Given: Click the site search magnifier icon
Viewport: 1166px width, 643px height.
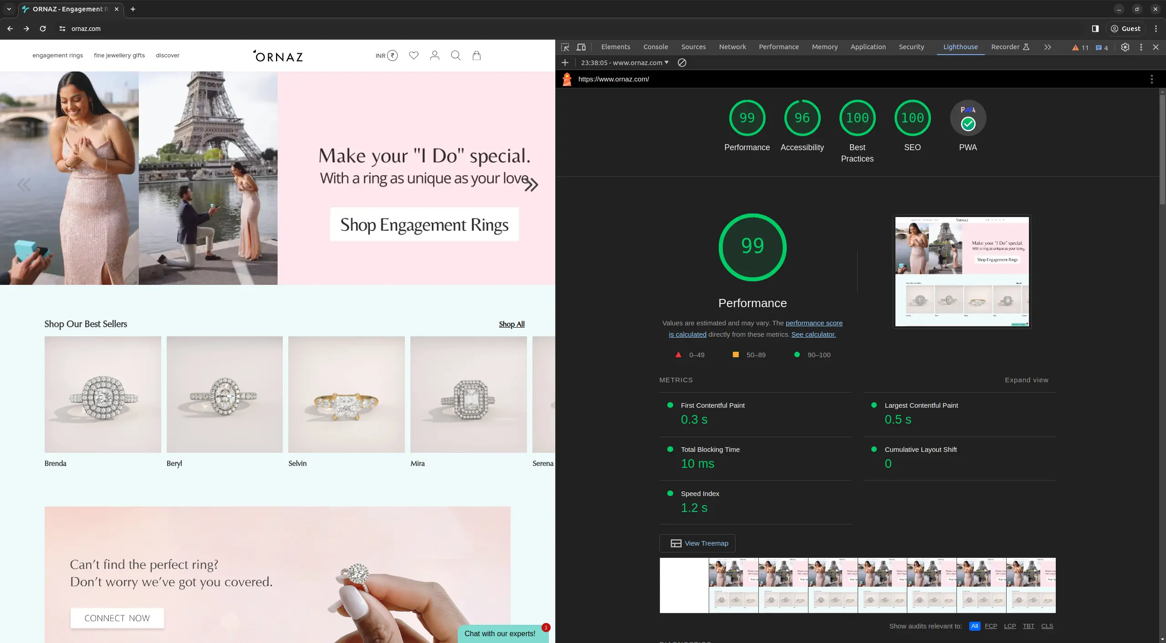Looking at the screenshot, I should 455,56.
